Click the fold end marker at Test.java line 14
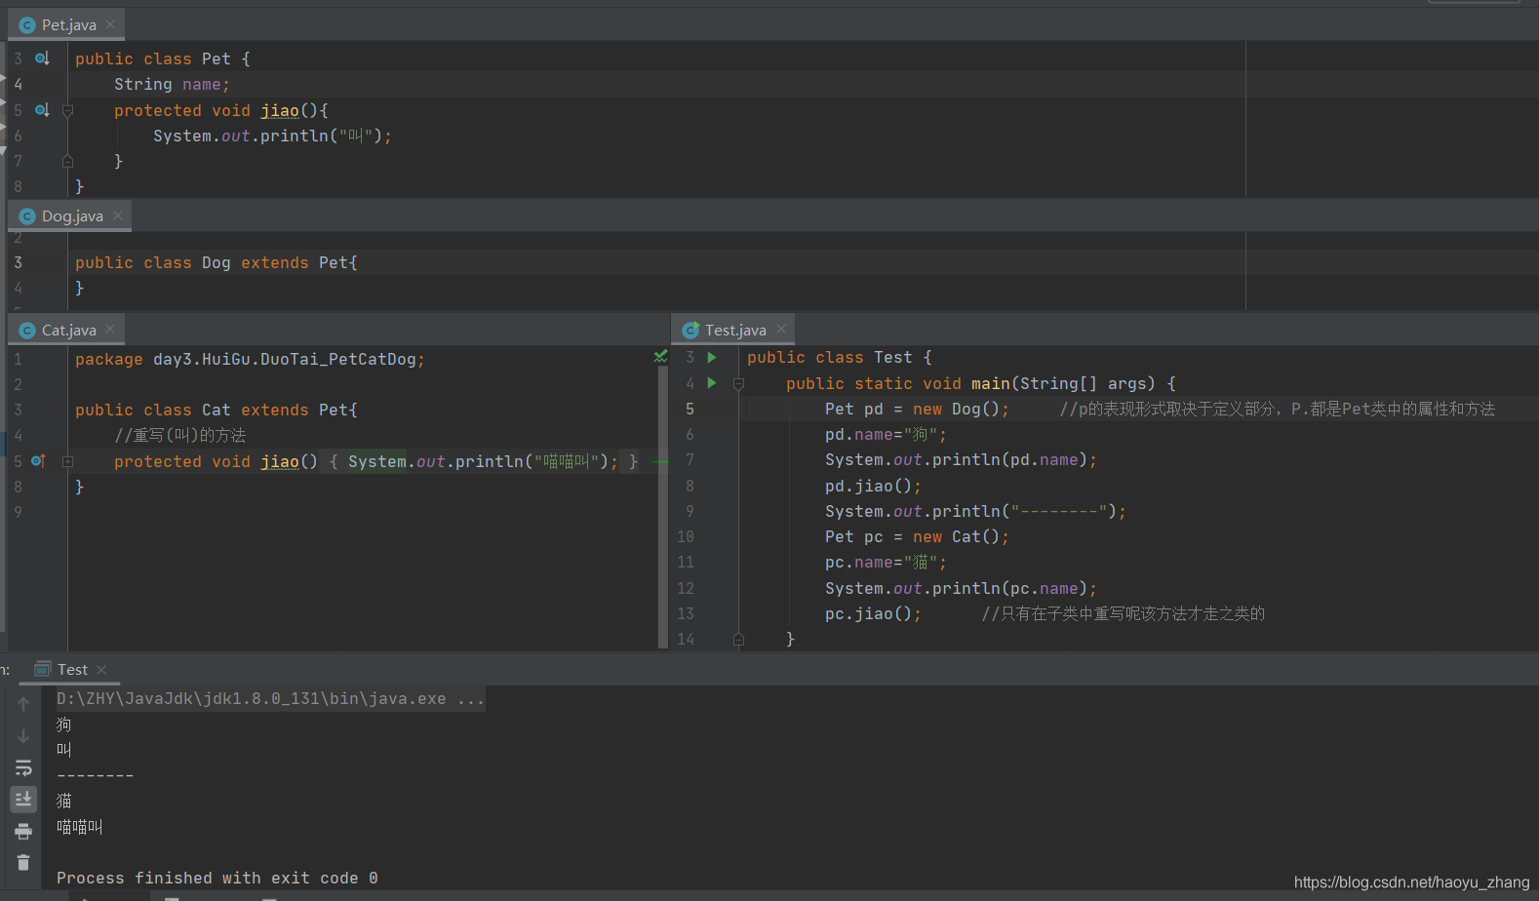1539x901 pixels. point(738,640)
